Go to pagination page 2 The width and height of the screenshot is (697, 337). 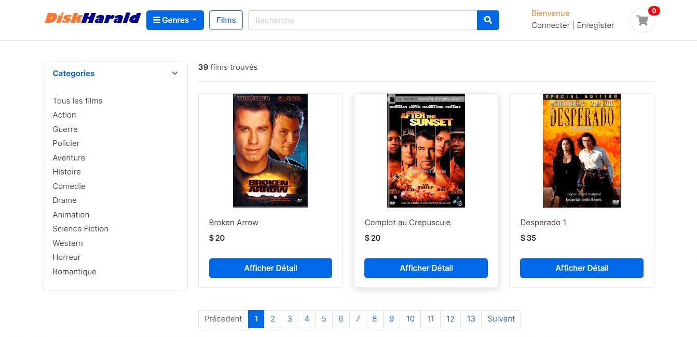pyautogui.click(x=272, y=319)
